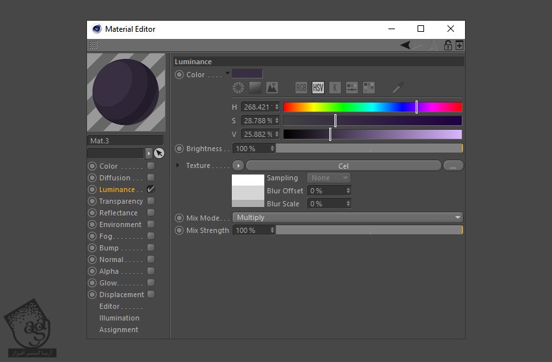Disable the Luminance channel checkbox

tap(151, 189)
